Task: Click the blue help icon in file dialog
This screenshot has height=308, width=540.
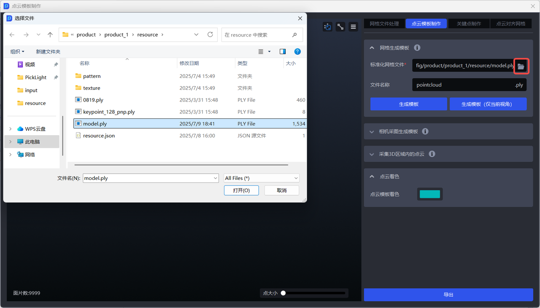Action: pyautogui.click(x=297, y=51)
